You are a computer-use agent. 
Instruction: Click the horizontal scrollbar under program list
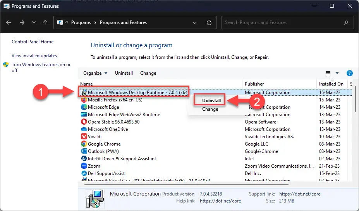(186, 184)
